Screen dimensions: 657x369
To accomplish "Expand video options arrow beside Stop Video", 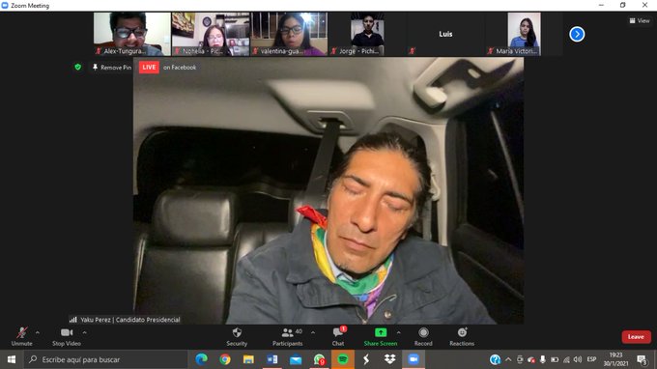I will pos(85,332).
